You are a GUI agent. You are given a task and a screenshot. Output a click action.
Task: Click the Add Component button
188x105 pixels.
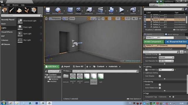pos(154,42)
